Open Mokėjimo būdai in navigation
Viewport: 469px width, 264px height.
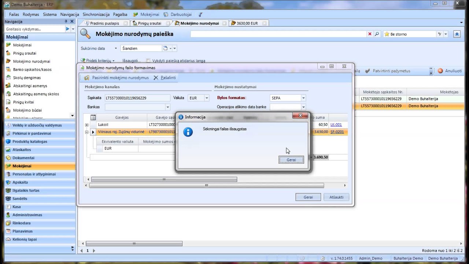(x=27, y=110)
